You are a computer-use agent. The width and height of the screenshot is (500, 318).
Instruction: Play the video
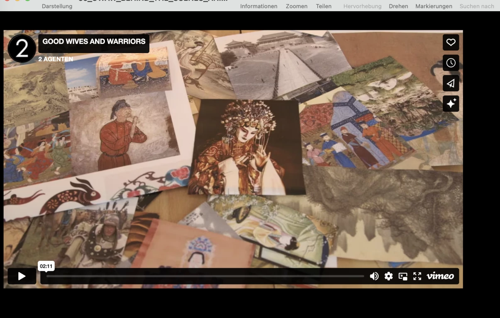coord(22,276)
